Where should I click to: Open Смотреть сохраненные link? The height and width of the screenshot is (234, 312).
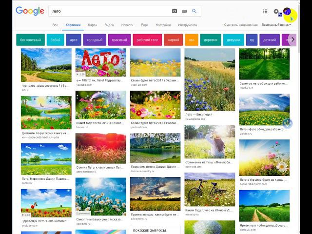pyautogui.click(x=241, y=25)
